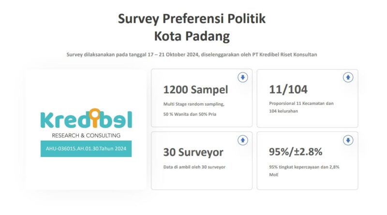387x215 pixels.
Task: Click the "11/104" heading
Action: pos(288,90)
